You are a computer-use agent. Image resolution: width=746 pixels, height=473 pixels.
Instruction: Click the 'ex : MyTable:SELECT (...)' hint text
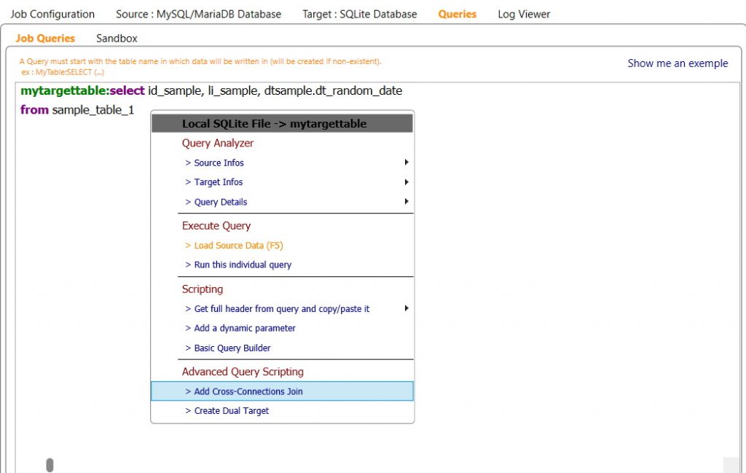coord(63,72)
